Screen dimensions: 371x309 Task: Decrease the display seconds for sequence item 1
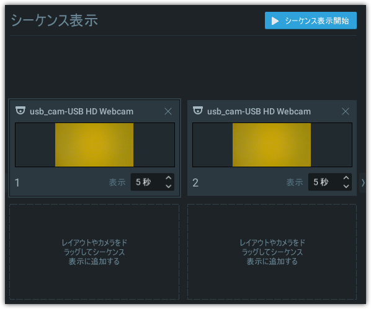(x=169, y=186)
